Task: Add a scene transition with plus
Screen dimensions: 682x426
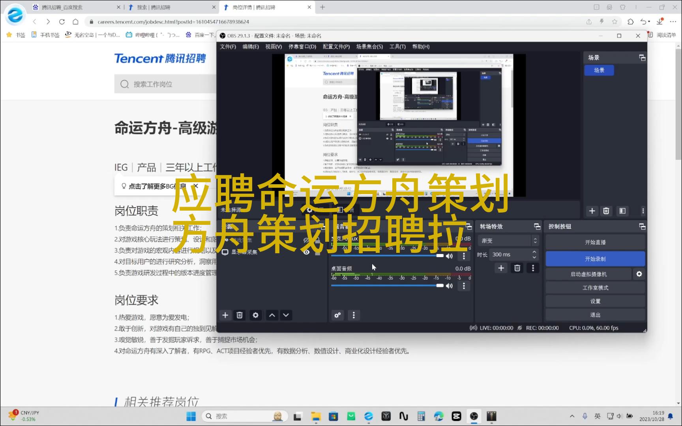Action: point(501,268)
